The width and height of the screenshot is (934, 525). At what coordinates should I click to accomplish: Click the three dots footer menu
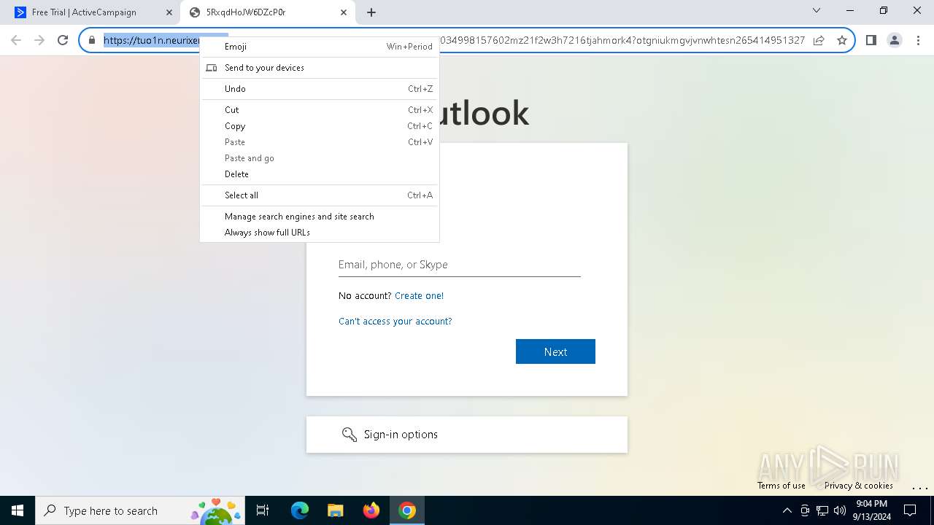coord(919,487)
